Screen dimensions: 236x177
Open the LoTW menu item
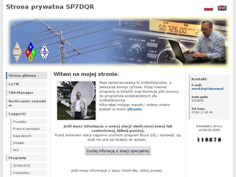click(27, 84)
